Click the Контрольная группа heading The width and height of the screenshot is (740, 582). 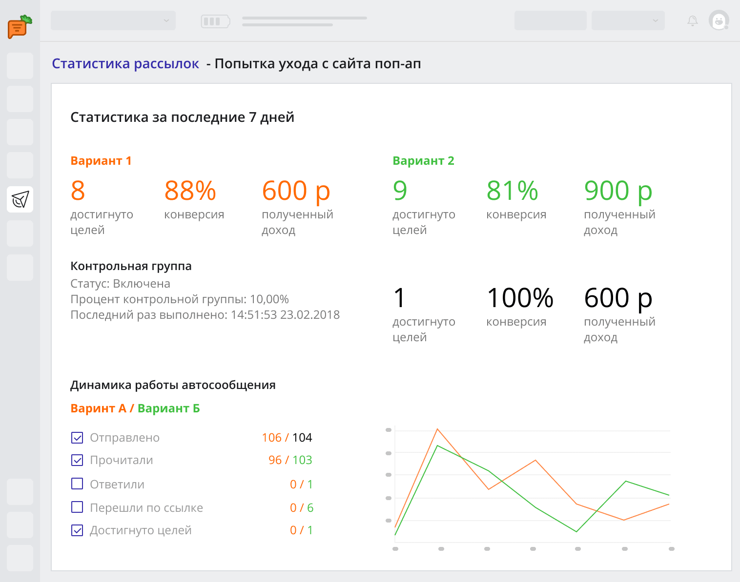pos(131,266)
